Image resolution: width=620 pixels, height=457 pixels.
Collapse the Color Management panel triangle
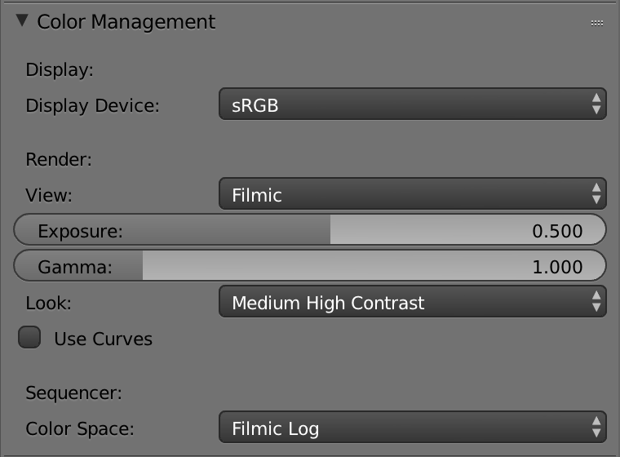tap(22, 21)
